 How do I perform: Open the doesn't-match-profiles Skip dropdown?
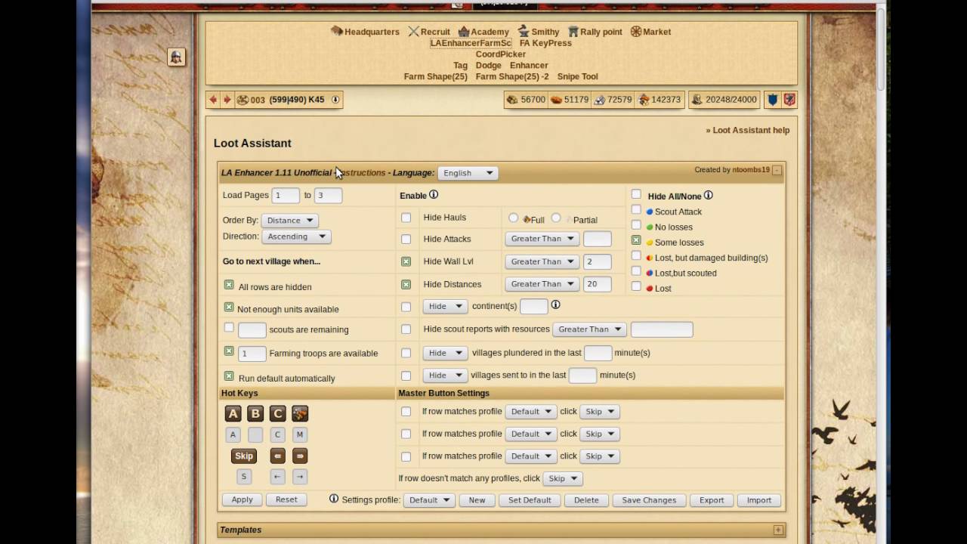click(563, 478)
